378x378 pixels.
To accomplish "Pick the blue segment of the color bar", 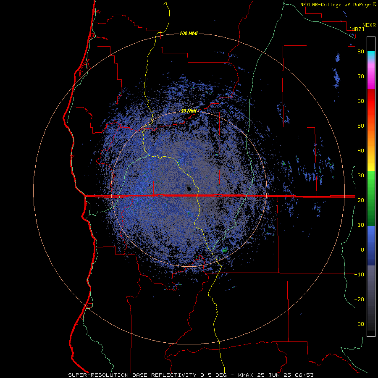I will click(x=371, y=246).
